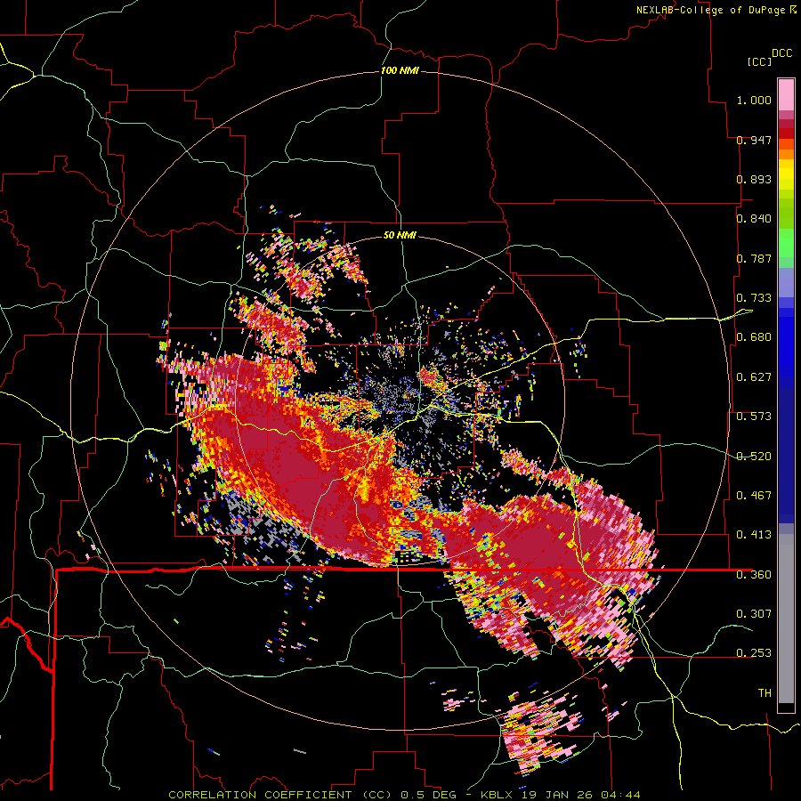Click the 50 NMI range ring label
The width and height of the screenshot is (801, 801).
tap(400, 236)
